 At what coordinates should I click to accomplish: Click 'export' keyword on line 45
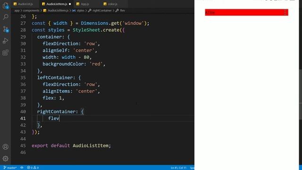40,146
